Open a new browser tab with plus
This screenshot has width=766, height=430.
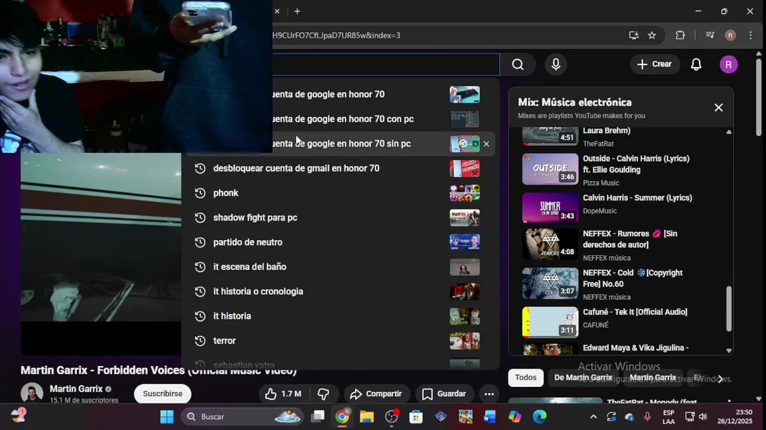[297, 11]
